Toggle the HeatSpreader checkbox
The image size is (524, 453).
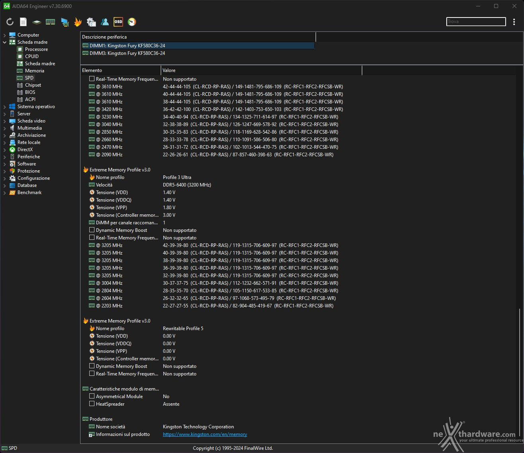pos(92,404)
